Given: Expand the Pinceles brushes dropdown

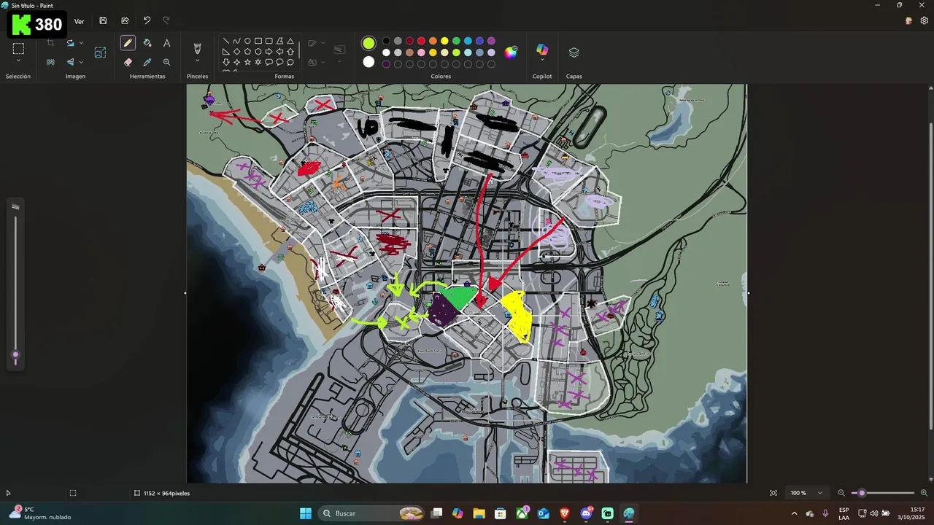Looking at the screenshot, I should [x=197, y=61].
